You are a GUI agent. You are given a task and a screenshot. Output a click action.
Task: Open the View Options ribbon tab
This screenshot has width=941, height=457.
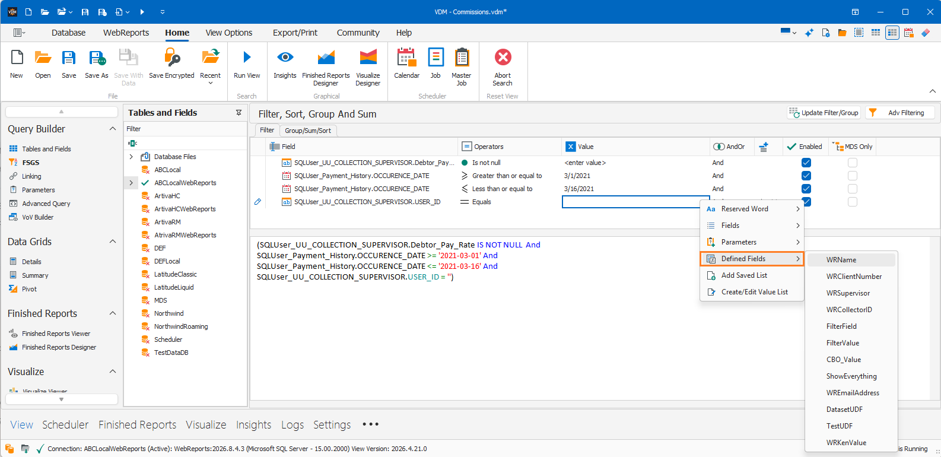[x=229, y=33]
